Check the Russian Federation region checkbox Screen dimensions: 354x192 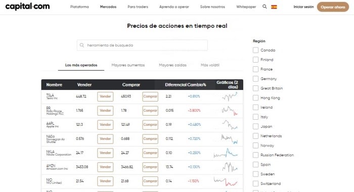255,155
